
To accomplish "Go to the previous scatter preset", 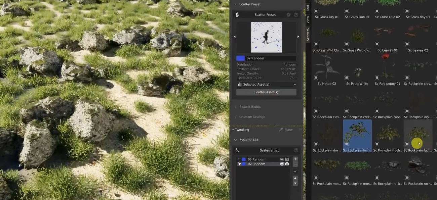I will pyautogui.click(x=235, y=37).
